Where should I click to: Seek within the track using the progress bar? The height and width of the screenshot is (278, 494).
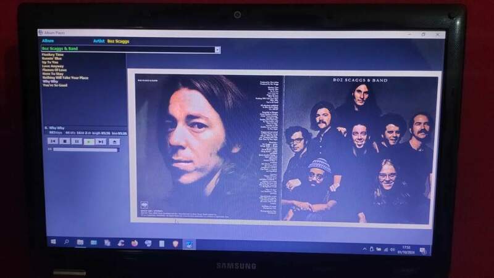tap(86, 150)
